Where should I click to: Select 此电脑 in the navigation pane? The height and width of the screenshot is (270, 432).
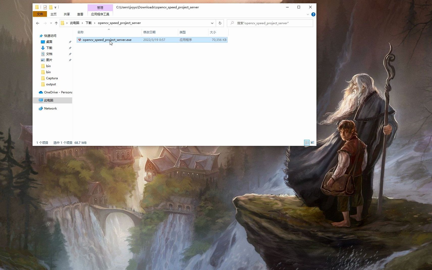coord(53,100)
